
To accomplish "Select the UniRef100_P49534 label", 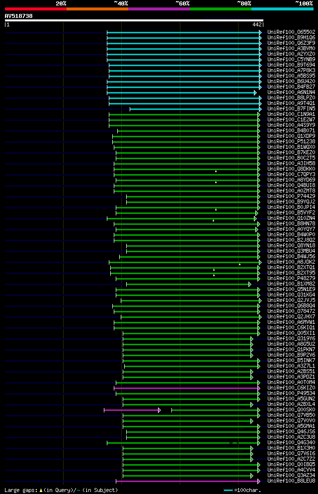I will [291, 394].
